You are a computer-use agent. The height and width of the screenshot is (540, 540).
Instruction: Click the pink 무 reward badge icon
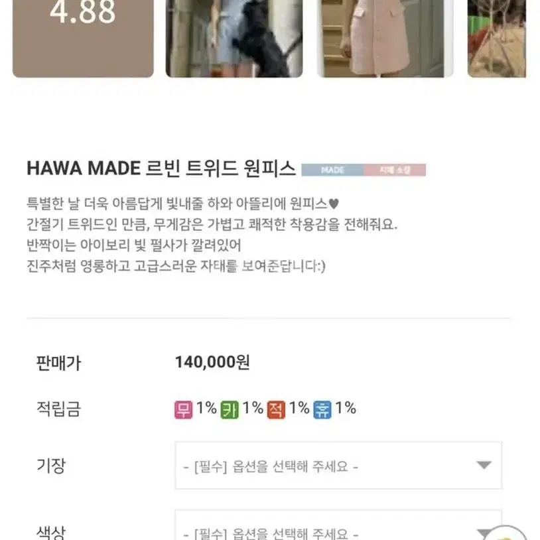(183, 409)
